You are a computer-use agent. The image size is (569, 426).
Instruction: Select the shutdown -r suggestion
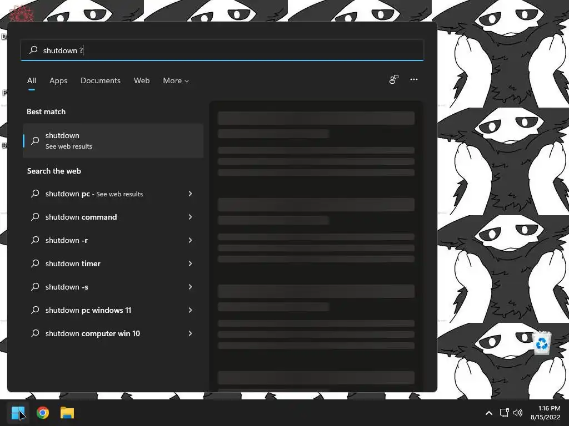point(113,240)
